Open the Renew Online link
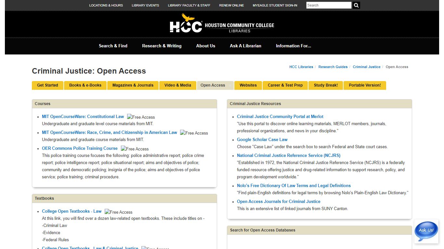Image resolution: width=444 pixels, height=249 pixels. click(x=231, y=5)
